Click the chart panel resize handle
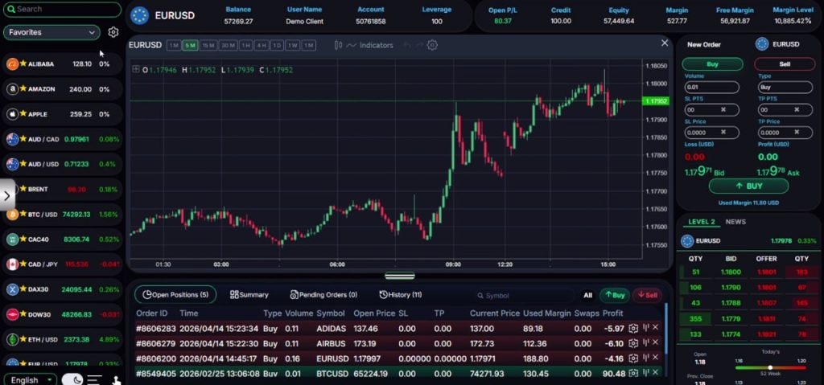Viewport: 824px width, 385px height. 399,276
